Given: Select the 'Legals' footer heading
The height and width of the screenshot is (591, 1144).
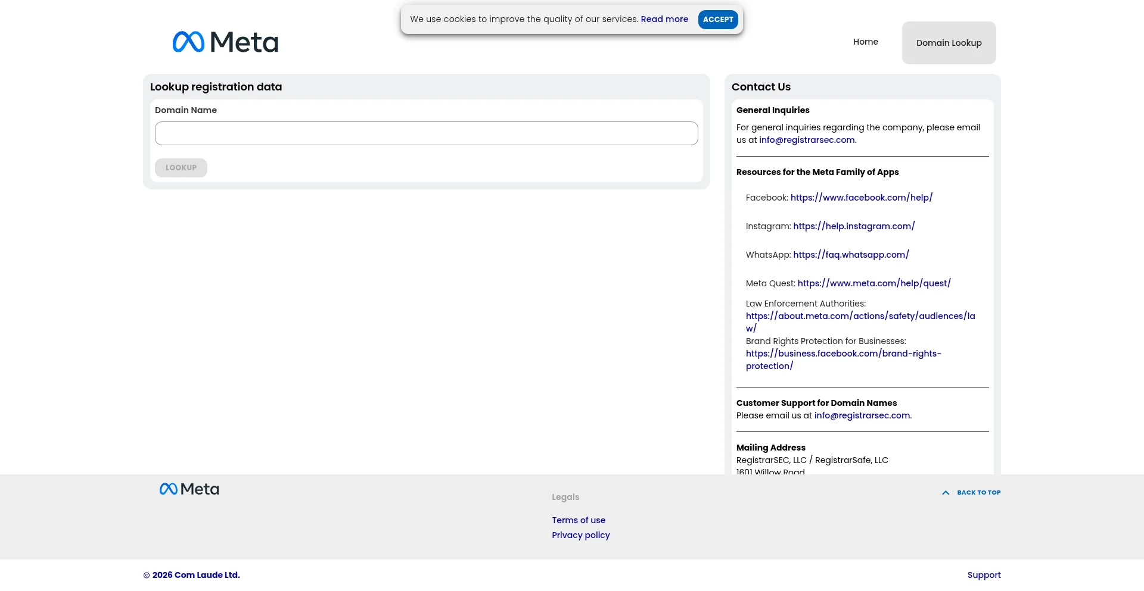Looking at the screenshot, I should click(565, 497).
